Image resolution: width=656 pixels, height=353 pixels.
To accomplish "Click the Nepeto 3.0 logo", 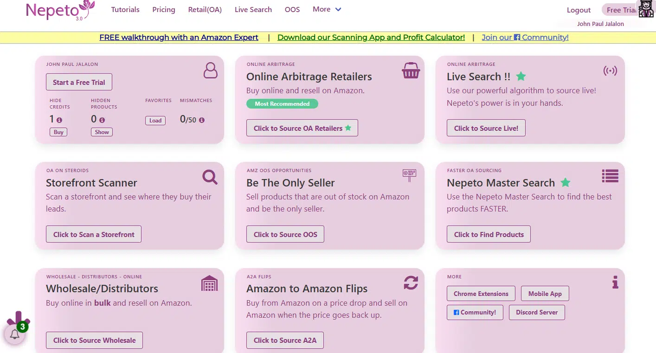I will tap(60, 10).
